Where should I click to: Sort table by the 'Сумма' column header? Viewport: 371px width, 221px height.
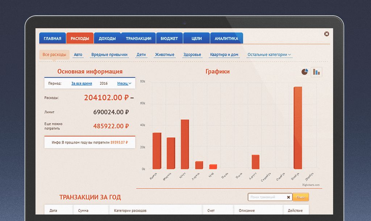[x=83, y=211]
